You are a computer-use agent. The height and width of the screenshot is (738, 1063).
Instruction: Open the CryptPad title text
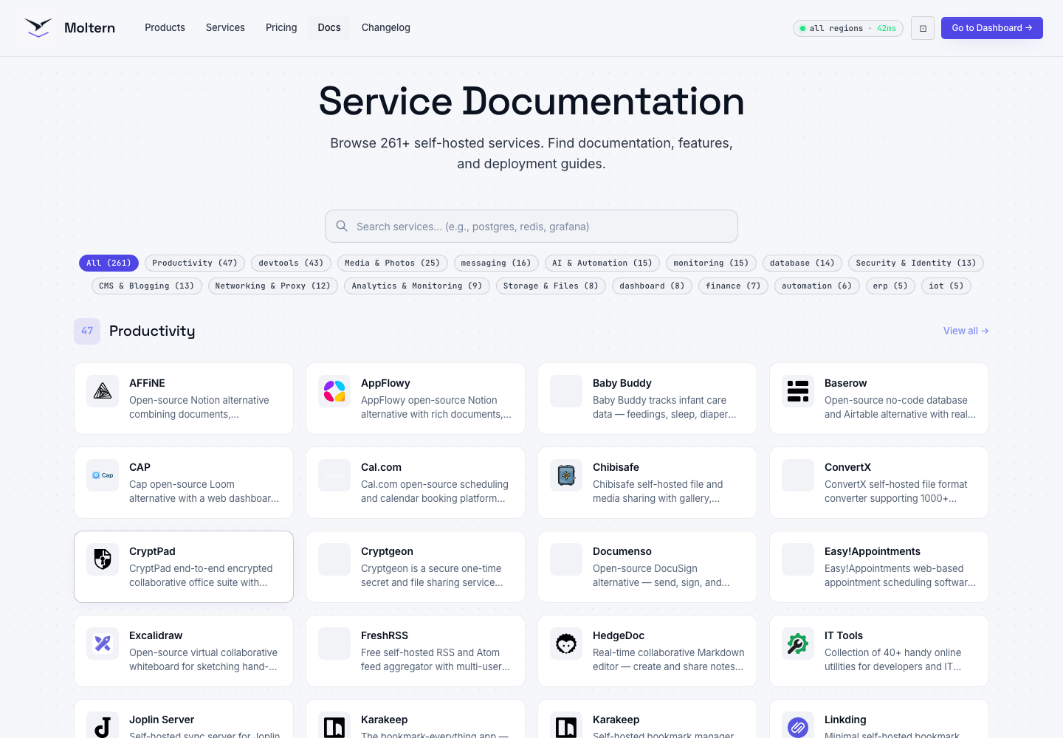[152, 551]
